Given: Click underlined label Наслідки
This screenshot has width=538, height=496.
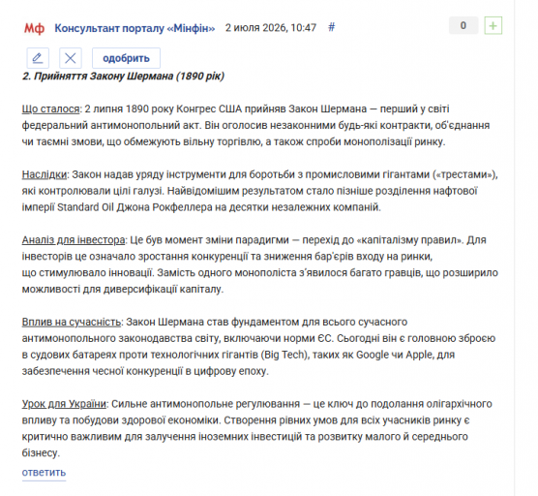Looking at the screenshot, I should click(45, 174).
